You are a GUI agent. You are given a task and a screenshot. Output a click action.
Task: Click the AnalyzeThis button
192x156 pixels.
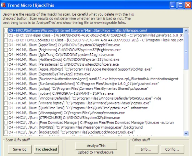coord(96,146)
